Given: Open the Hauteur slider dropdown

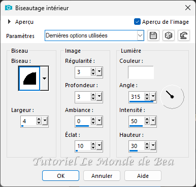Looking at the screenshot, I should tap(153, 146).
